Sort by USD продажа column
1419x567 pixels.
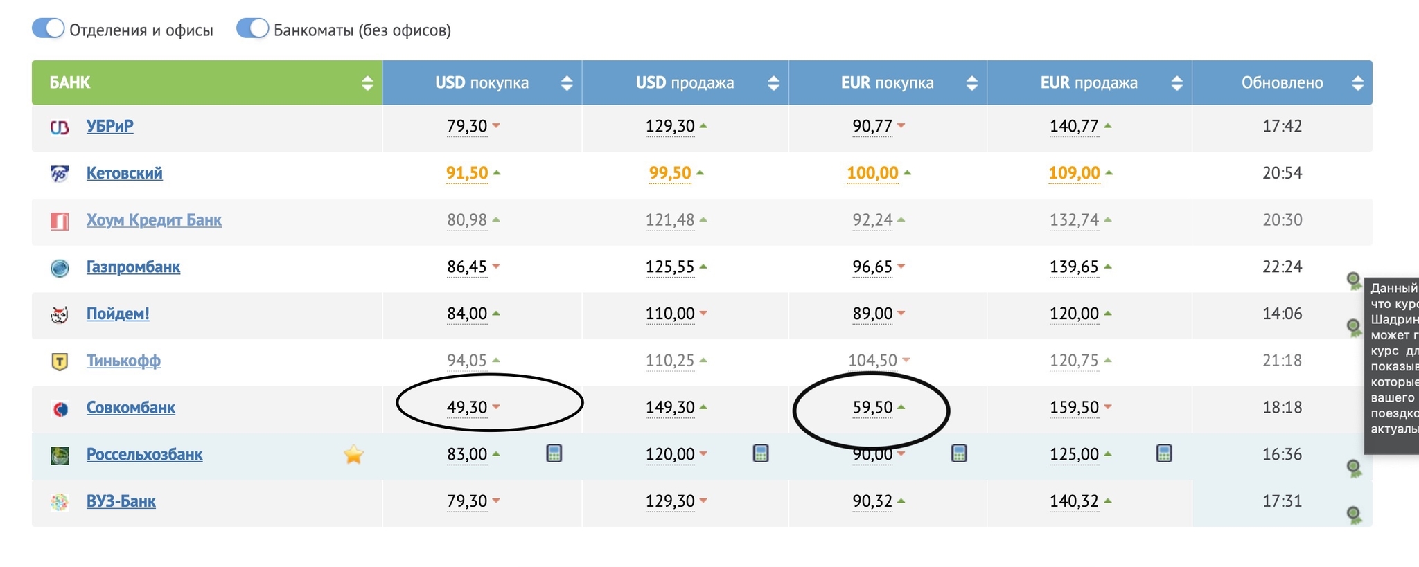tap(685, 82)
